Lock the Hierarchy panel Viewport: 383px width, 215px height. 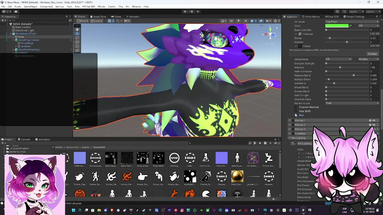(x=66, y=17)
